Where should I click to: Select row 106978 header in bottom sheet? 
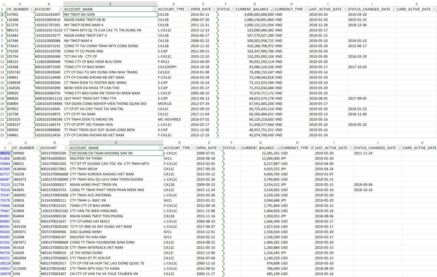pyautogui.click(x=5, y=274)
